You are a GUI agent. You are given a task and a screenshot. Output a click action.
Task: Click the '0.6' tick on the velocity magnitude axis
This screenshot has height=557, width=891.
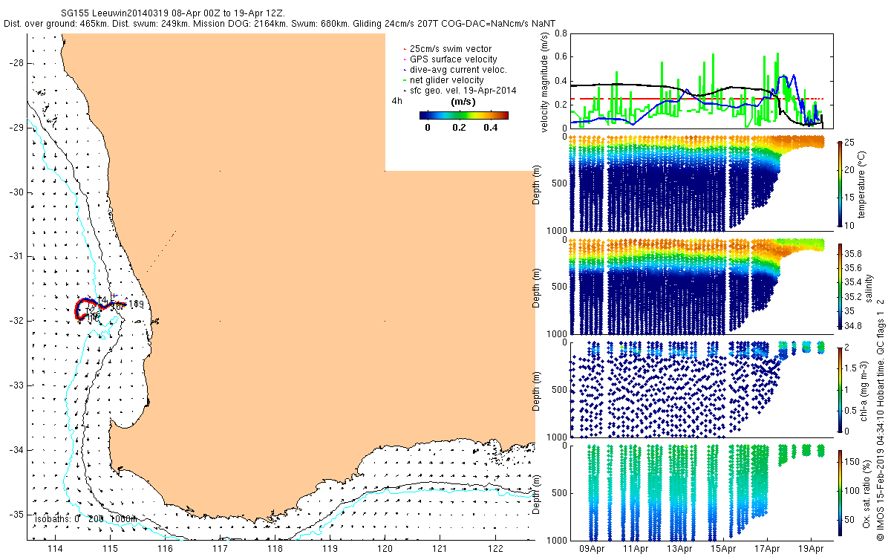[x=561, y=57]
